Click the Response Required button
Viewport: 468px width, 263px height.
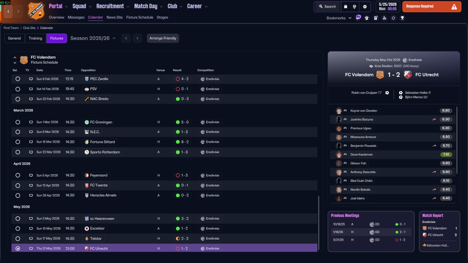pyautogui.click(x=432, y=7)
